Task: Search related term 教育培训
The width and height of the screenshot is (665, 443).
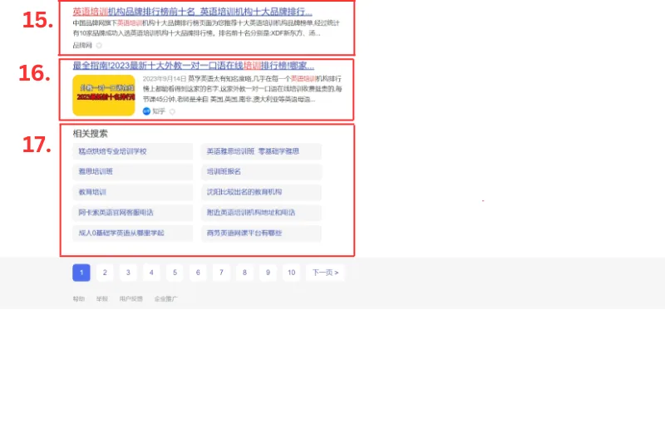Action: (133, 192)
